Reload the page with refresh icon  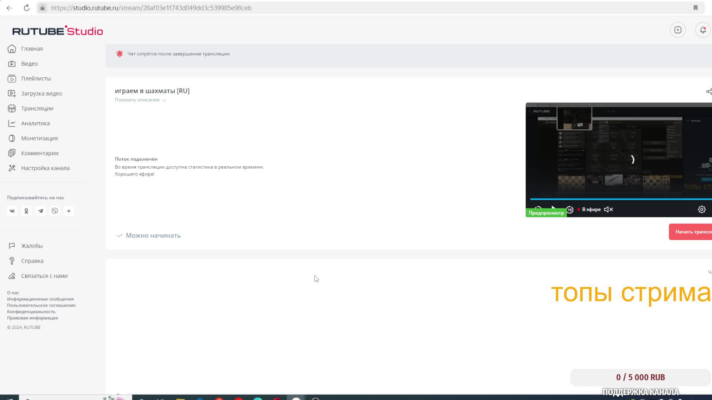[x=27, y=8]
